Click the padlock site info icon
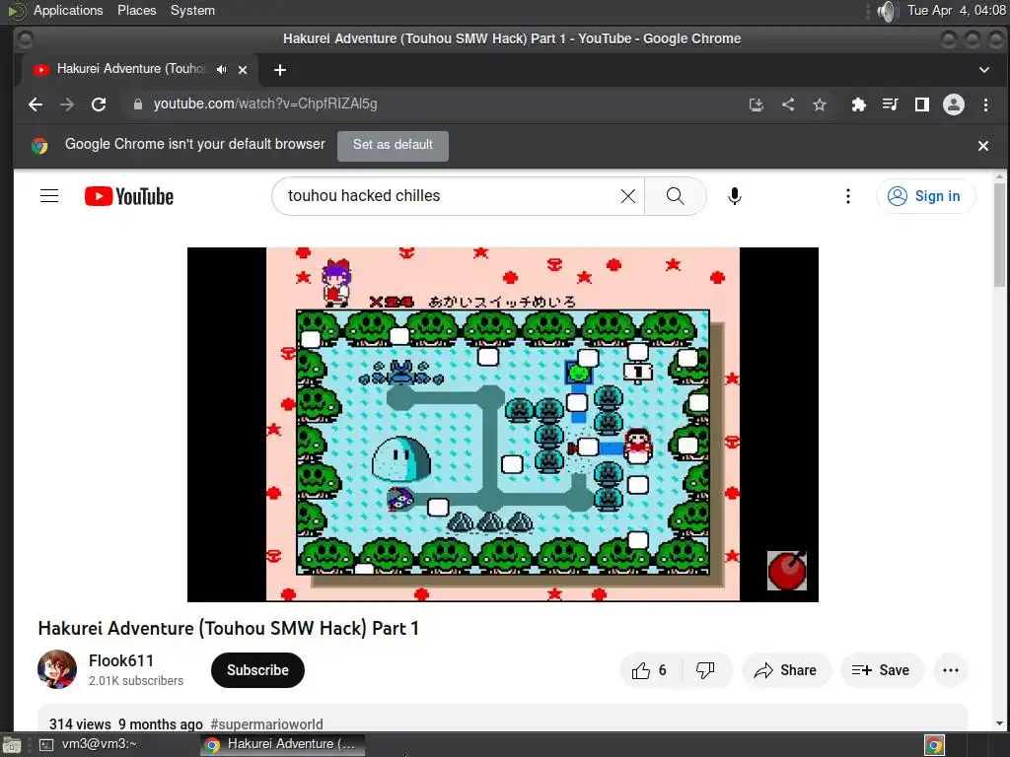Image resolution: width=1010 pixels, height=757 pixels. tap(138, 104)
